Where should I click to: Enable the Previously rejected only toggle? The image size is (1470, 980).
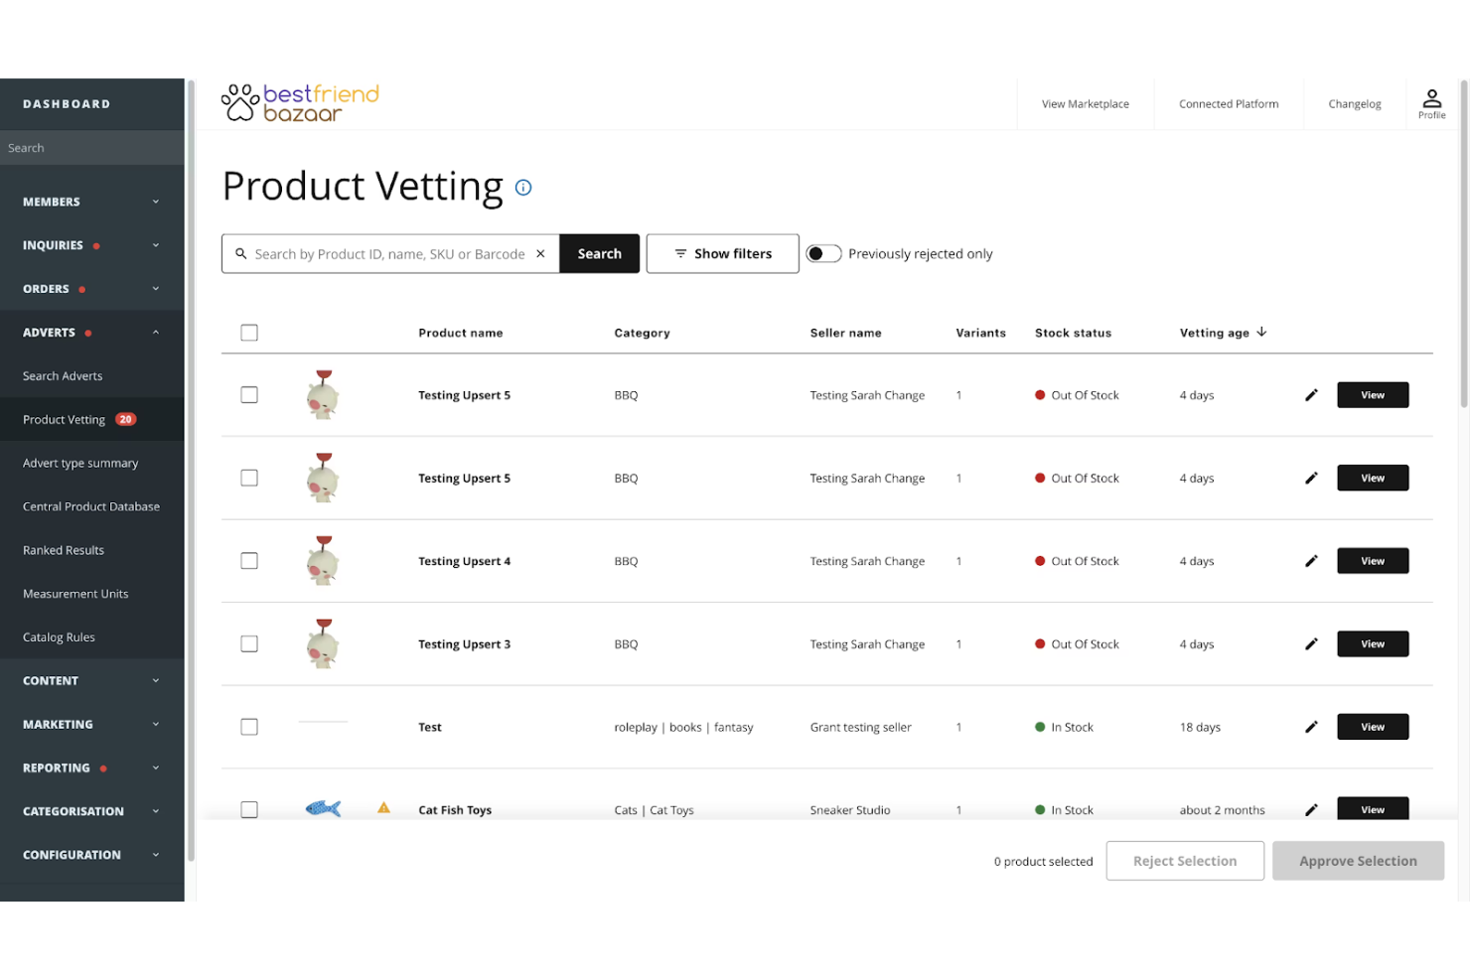823,253
